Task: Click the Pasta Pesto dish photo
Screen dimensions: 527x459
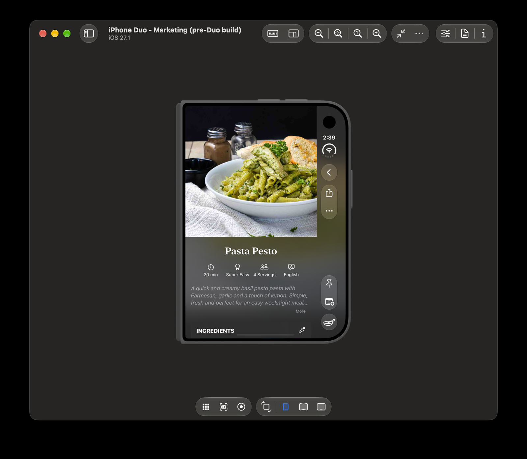Action: pos(251,171)
